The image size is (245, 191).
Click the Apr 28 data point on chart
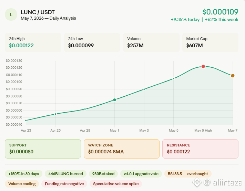(x=85, y=109)
